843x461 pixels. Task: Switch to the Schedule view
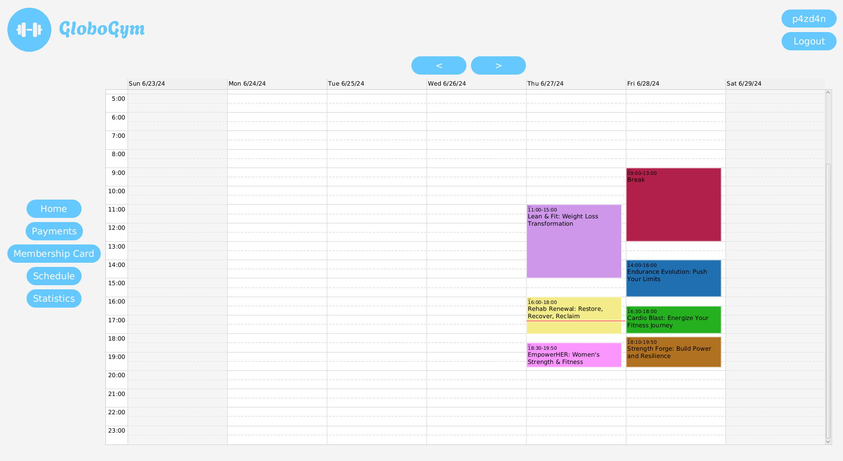pos(54,276)
